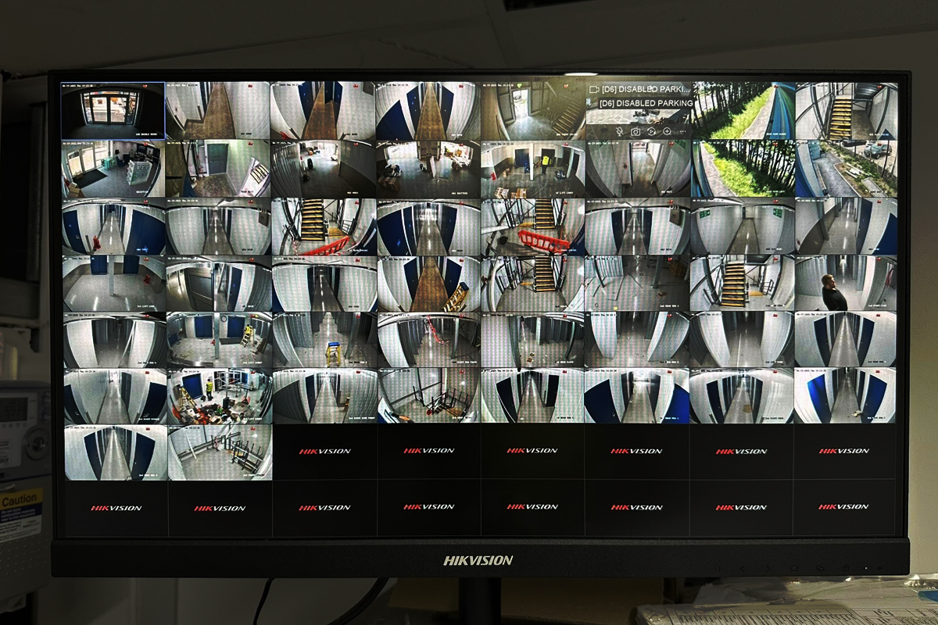
Task: Open the grassy path feed beside the D6 feed
Action: 742,110
